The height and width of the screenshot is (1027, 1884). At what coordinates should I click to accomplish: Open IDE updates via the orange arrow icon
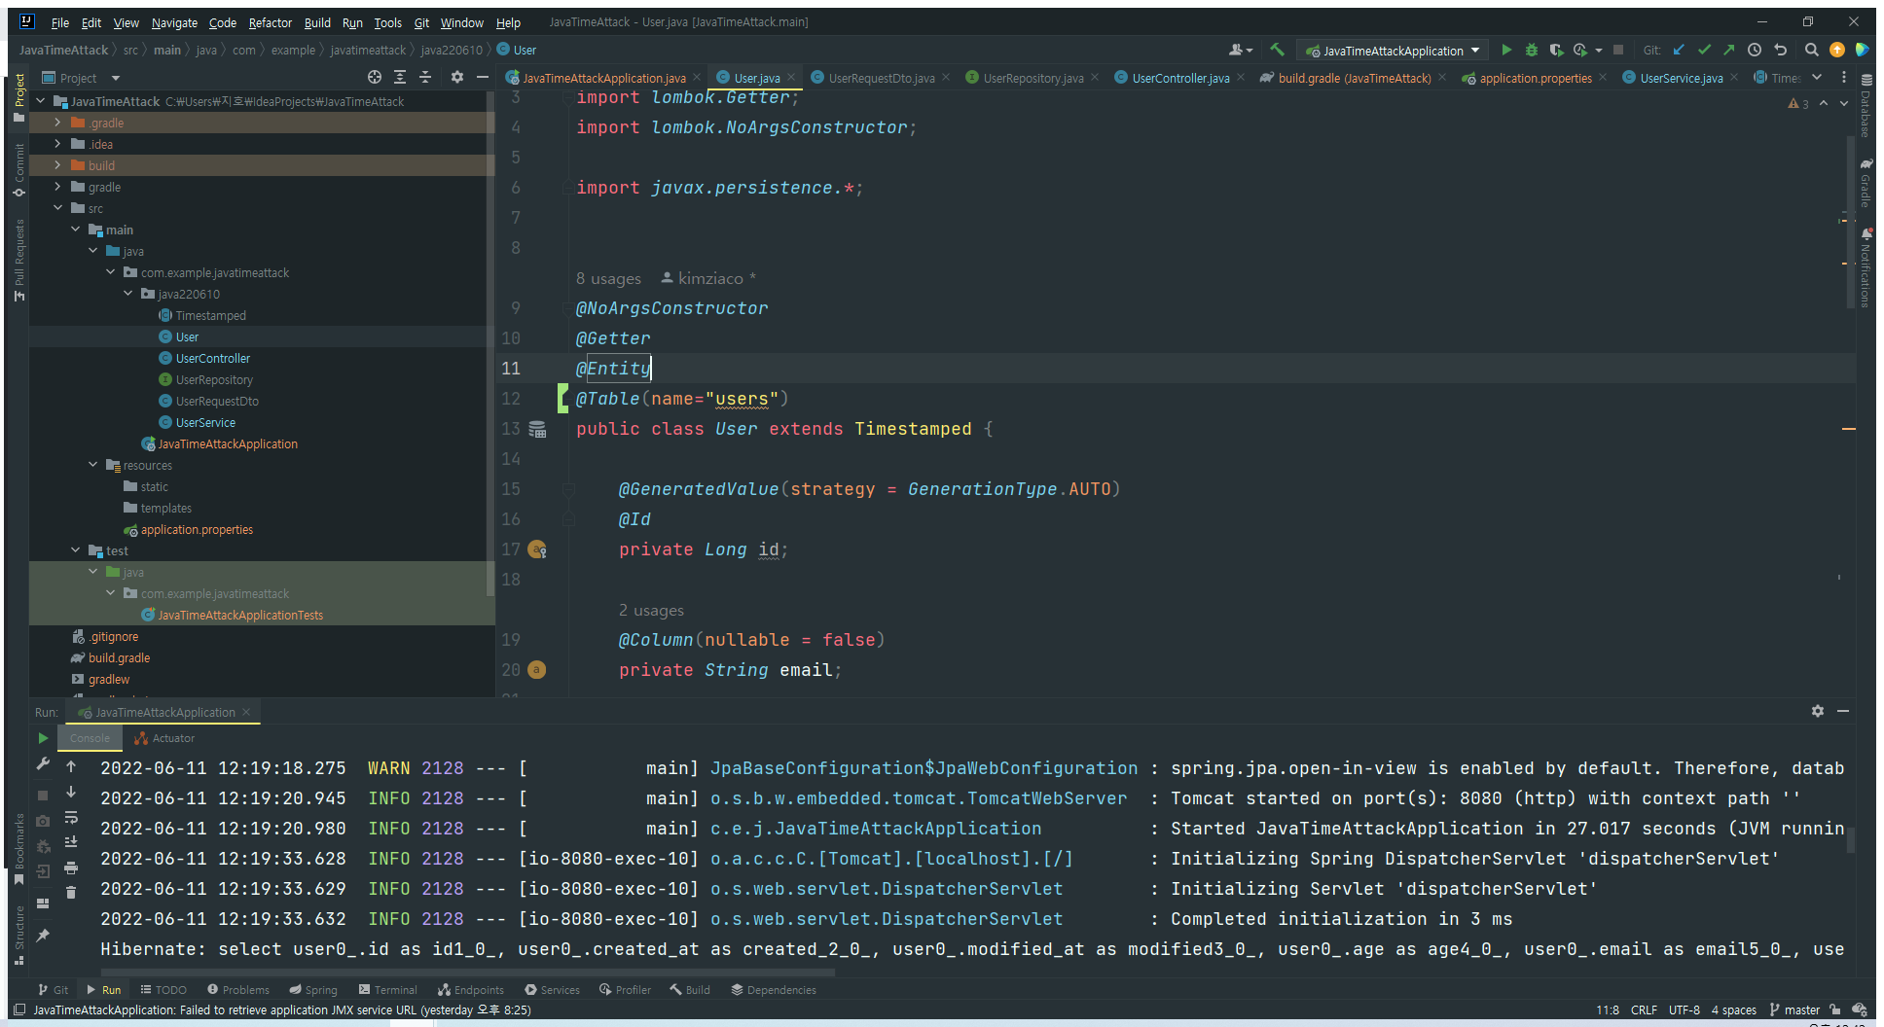pos(1837,50)
